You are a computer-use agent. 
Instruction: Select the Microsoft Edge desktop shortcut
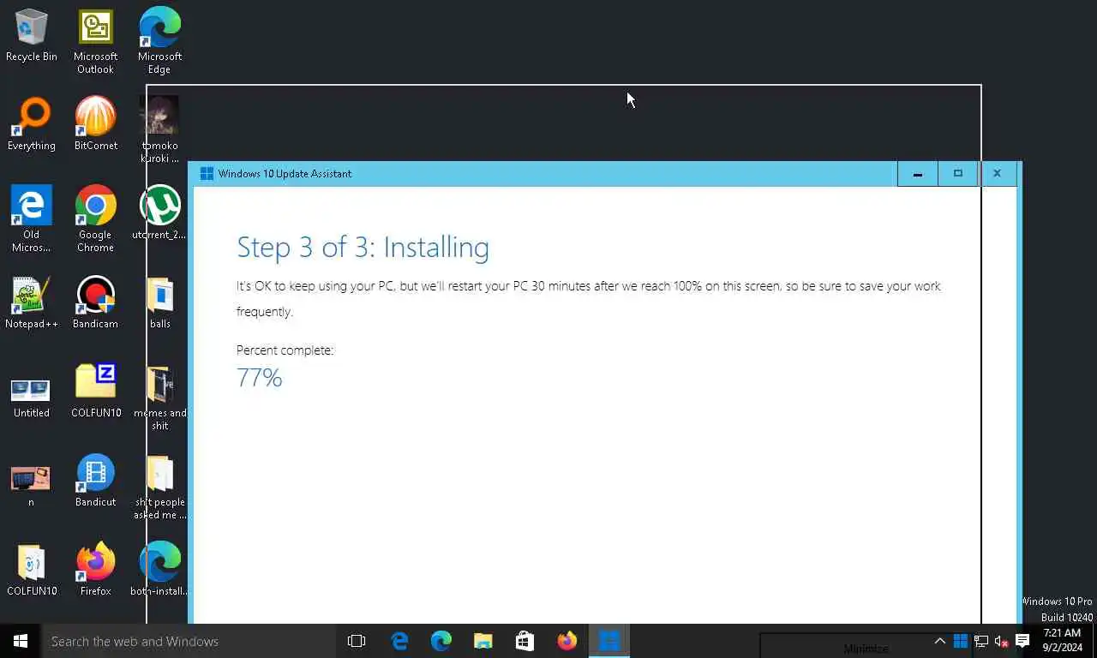click(x=159, y=42)
